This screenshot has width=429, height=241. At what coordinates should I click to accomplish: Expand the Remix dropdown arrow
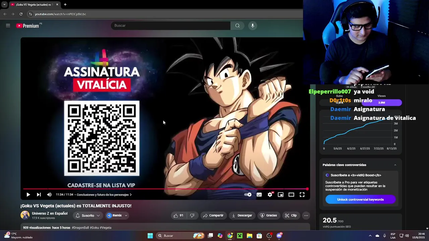126,216
